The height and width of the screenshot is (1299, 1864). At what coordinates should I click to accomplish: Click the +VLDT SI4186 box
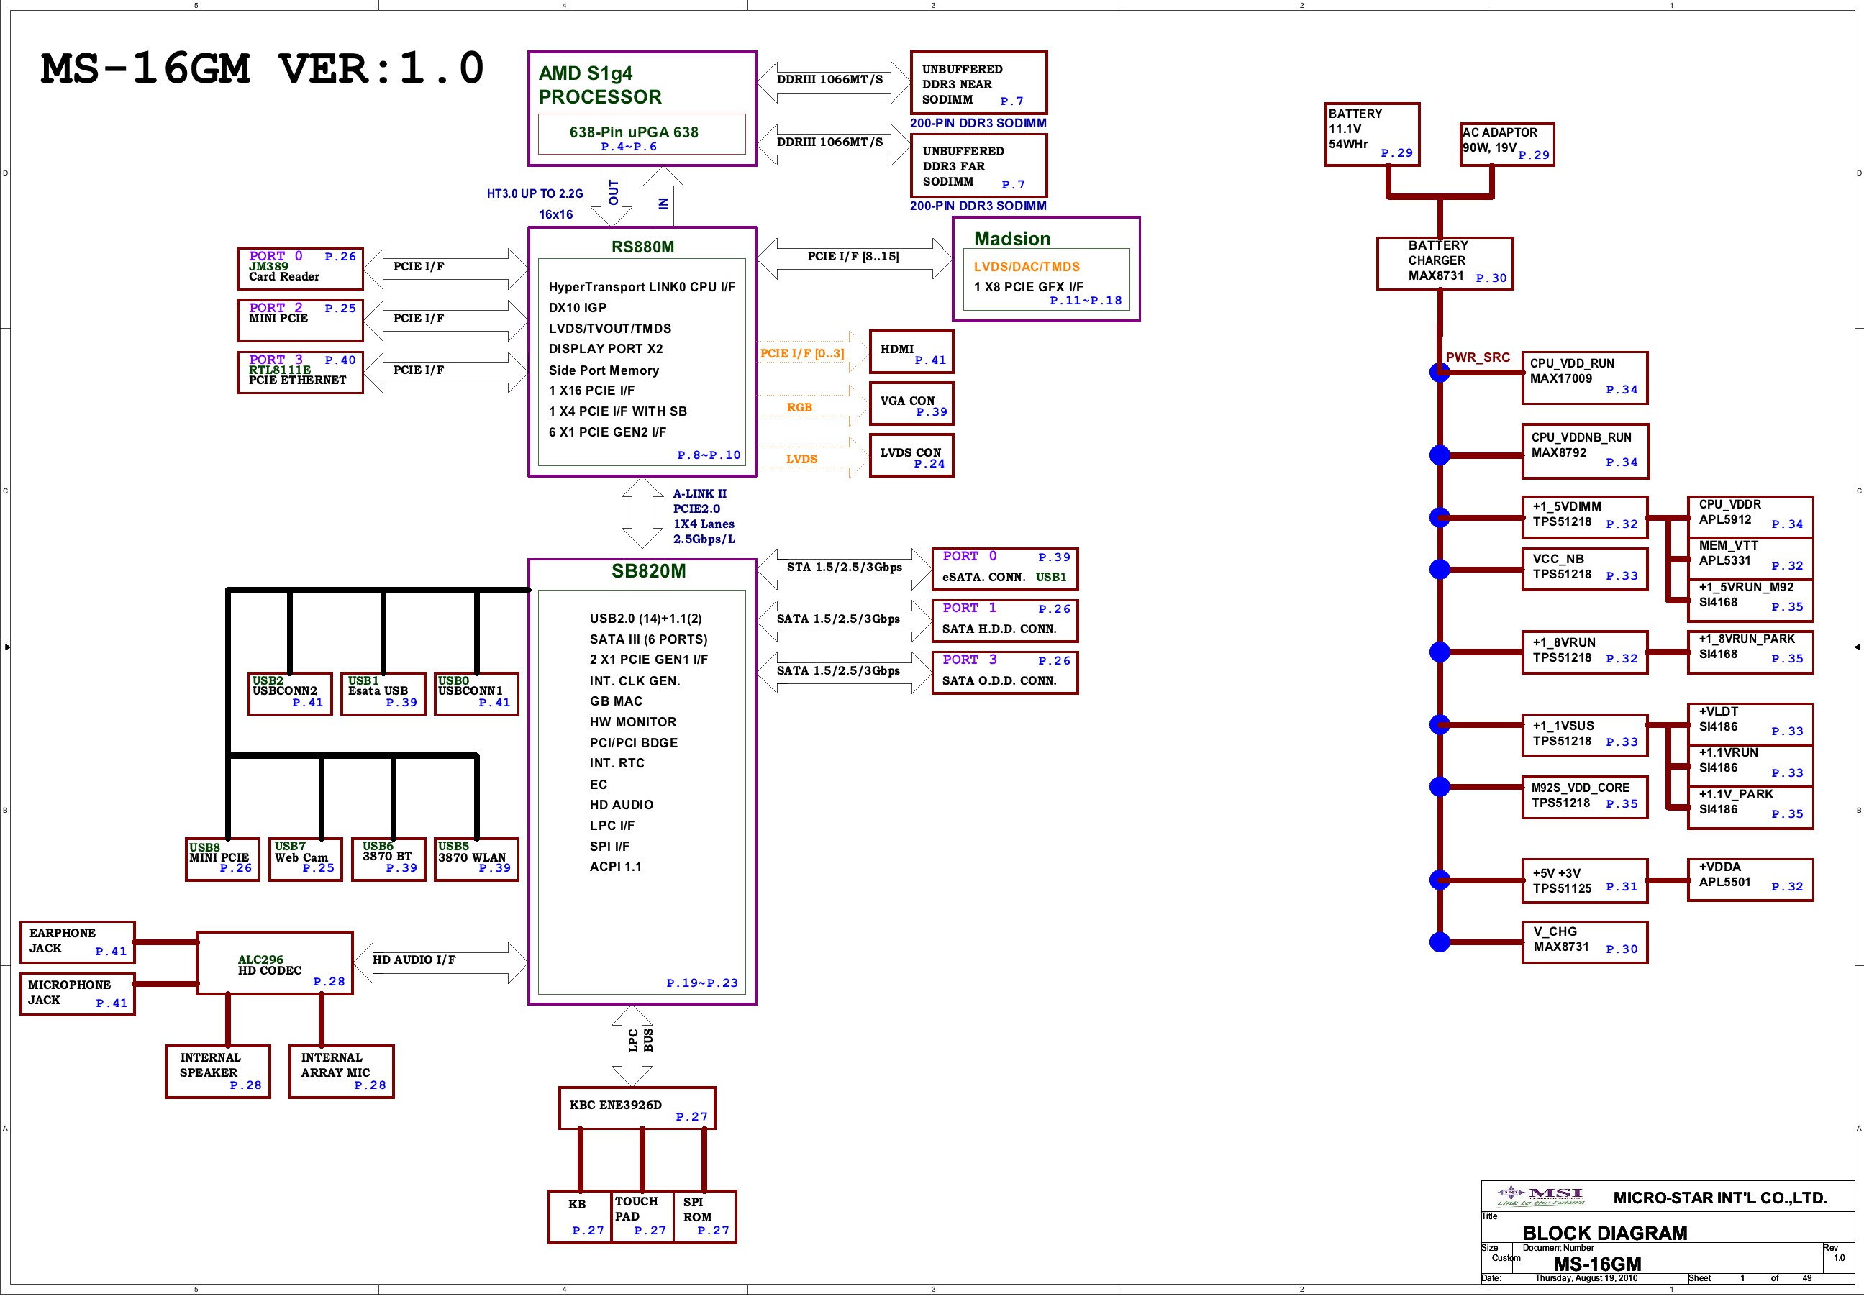pyautogui.click(x=1750, y=724)
